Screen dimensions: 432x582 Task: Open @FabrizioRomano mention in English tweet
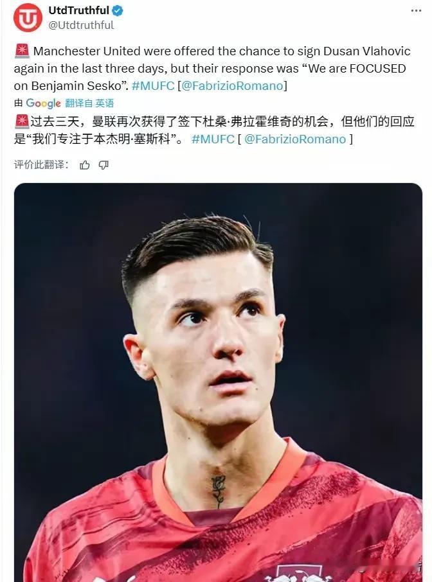pyautogui.click(x=232, y=85)
